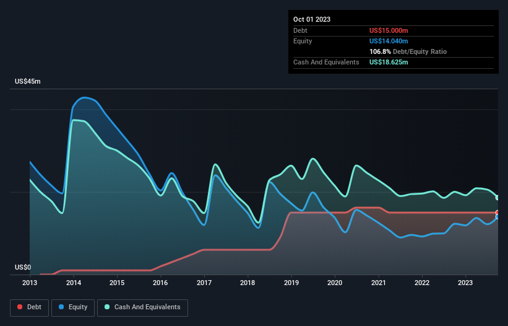Click the 2018 x-axis label
The image size is (508, 326).
pyautogui.click(x=248, y=283)
